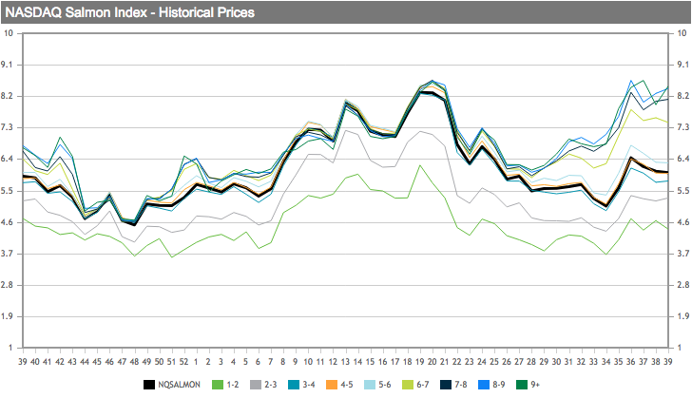Click the green 1-2 legend swatch
Viewport: 692px width, 398px height.
[218, 385]
